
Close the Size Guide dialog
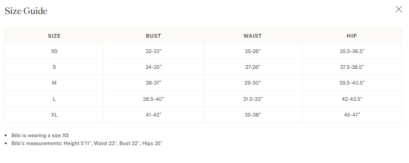tap(398, 9)
